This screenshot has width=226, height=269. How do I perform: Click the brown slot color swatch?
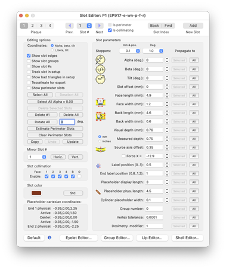click(36, 193)
